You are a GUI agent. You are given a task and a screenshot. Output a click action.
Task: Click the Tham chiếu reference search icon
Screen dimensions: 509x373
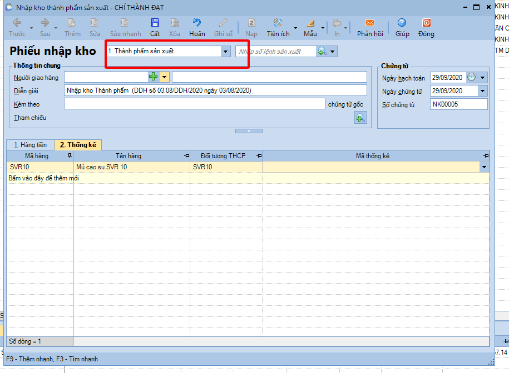(360, 118)
